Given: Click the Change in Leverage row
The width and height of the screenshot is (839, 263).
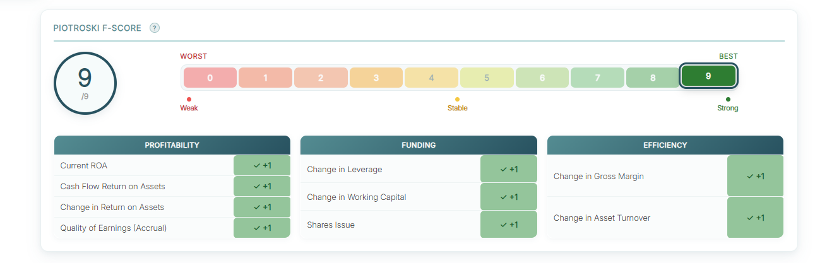Looking at the screenshot, I should click(x=419, y=169).
